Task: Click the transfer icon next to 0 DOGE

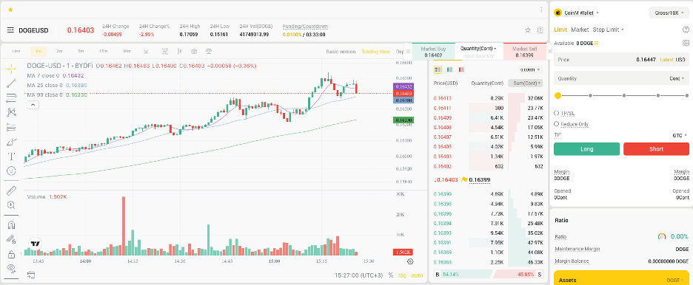Action: pyautogui.click(x=596, y=43)
